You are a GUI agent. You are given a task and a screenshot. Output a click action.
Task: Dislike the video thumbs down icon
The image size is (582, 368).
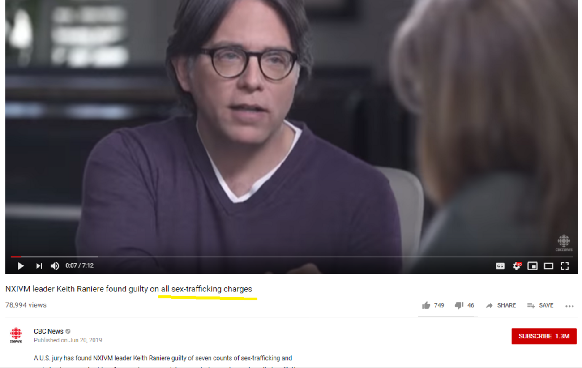point(459,305)
